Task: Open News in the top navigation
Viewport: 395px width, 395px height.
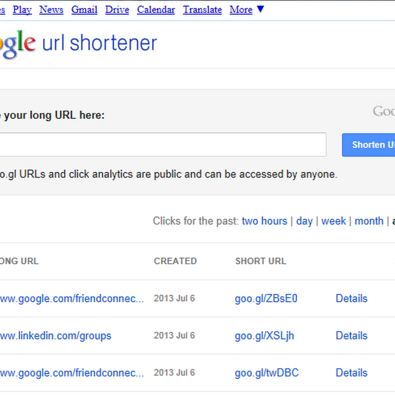Action: pos(51,9)
